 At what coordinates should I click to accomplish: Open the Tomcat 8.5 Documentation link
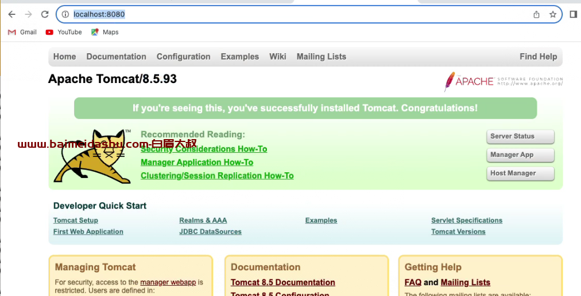(x=283, y=282)
